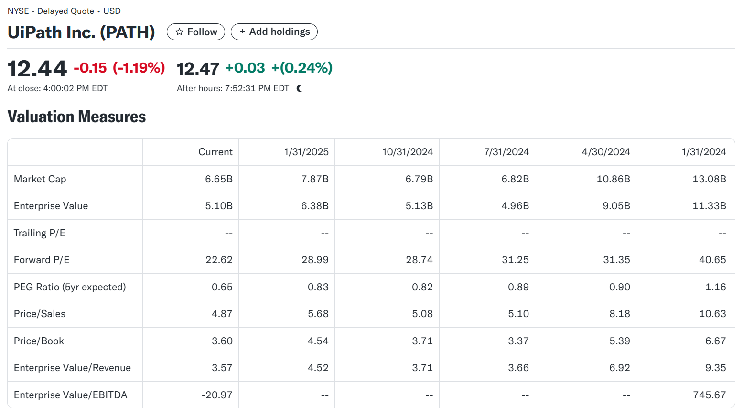Click the PEG Ratio (5yr expected) label
The width and height of the screenshot is (743, 416).
pyautogui.click(x=70, y=287)
